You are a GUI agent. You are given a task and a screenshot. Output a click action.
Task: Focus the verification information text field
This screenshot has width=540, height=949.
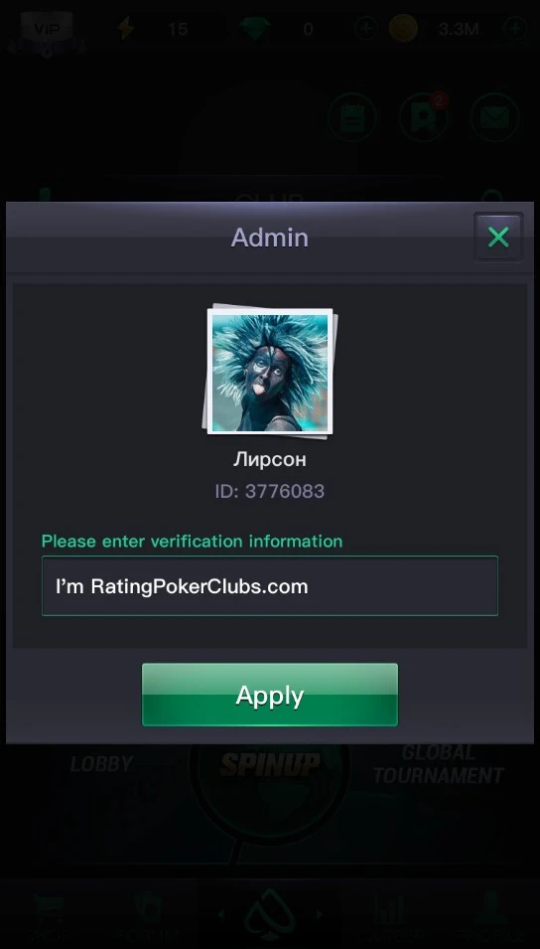[270, 586]
